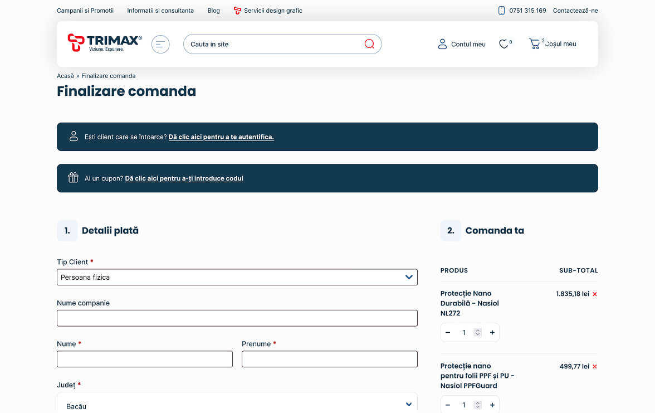Open the round hamburger menu button
The image size is (655, 413).
tap(160, 44)
